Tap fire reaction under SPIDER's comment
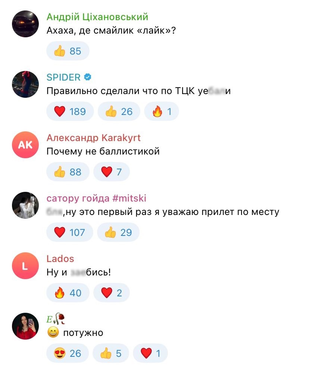 tap(162, 111)
